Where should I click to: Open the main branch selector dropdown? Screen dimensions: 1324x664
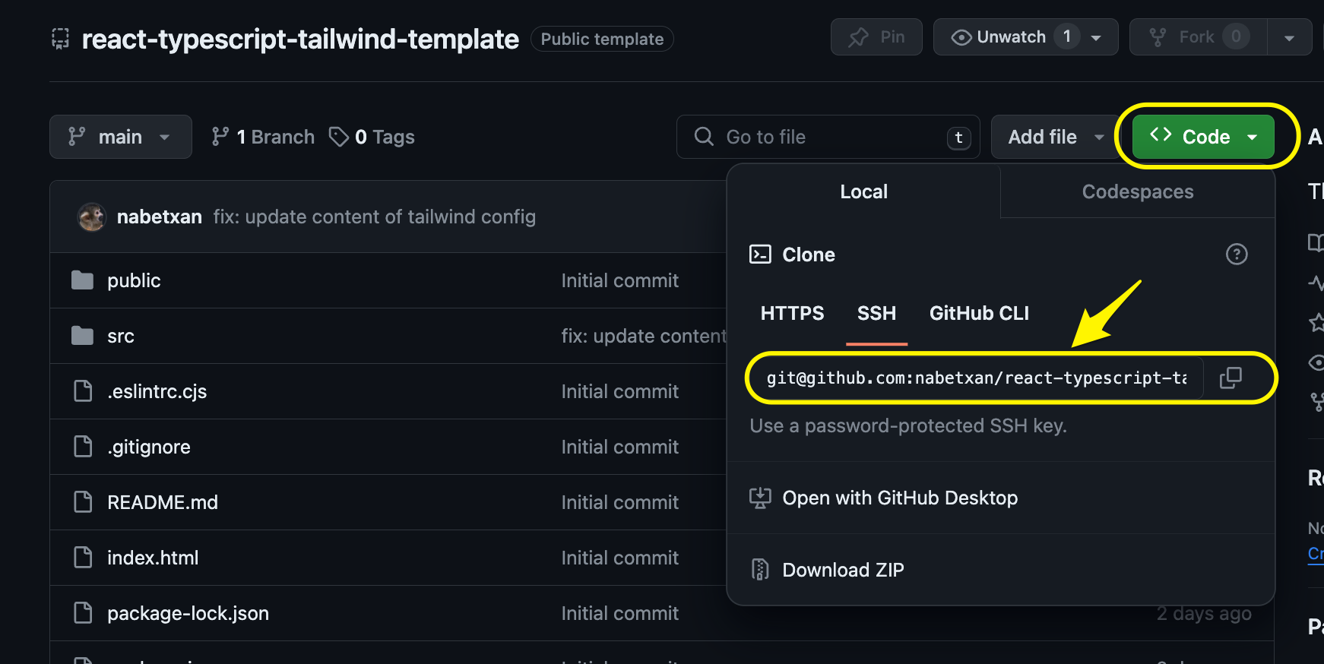pyautogui.click(x=120, y=137)
